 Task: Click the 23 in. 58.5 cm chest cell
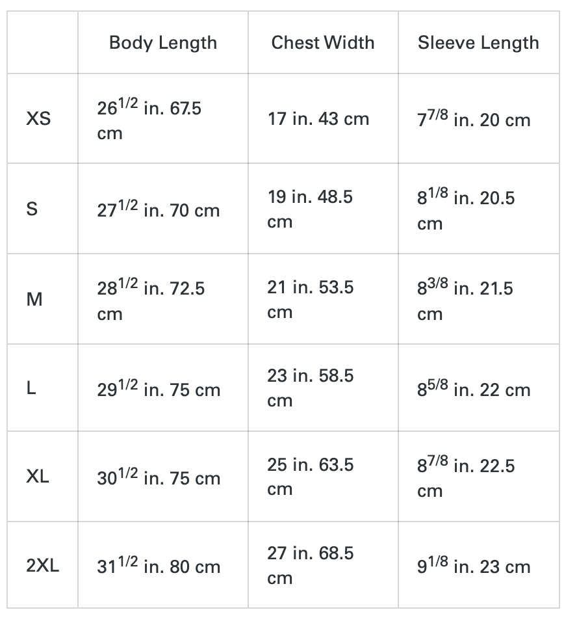click(x=311, y=388)
